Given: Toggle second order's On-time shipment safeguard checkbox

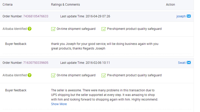Looking at the screenshot, I should pos(53,76).
